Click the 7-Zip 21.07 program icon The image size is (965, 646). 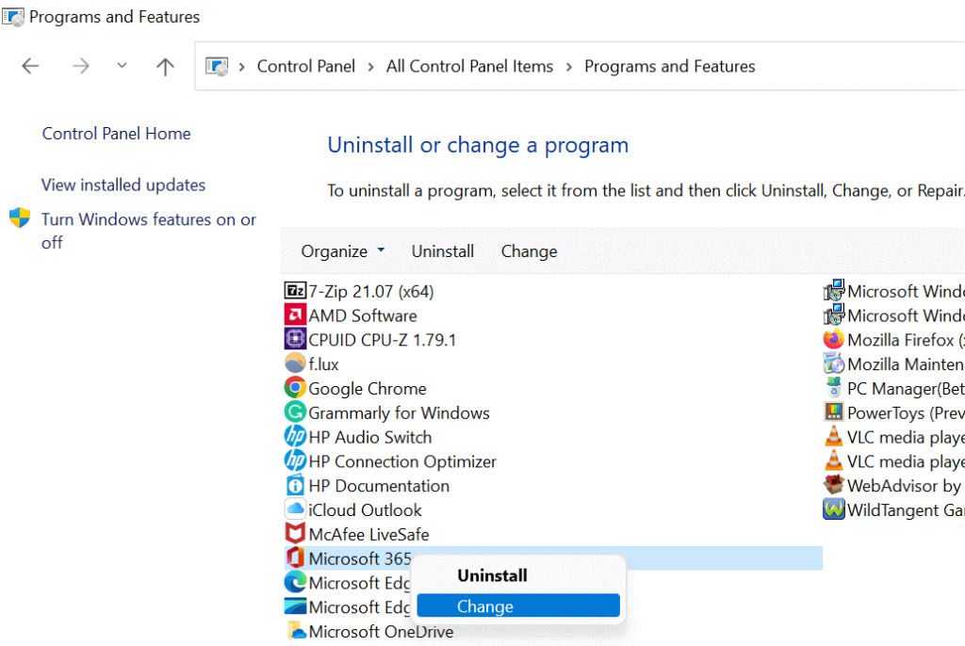[x=295, y=290]
